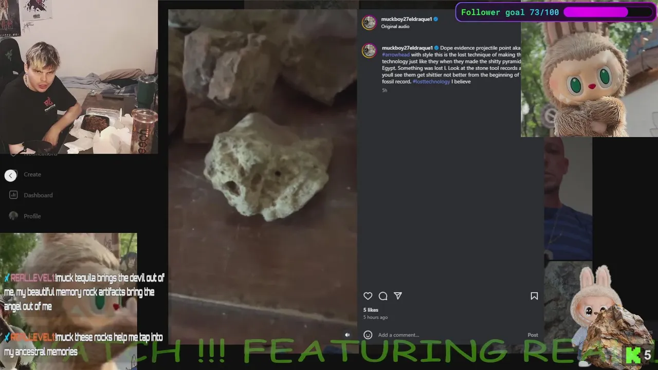This screenshot has height=370, width=658.
Task: Open the Dashboard sidebar icon
Action: click(x=13, y=195)
